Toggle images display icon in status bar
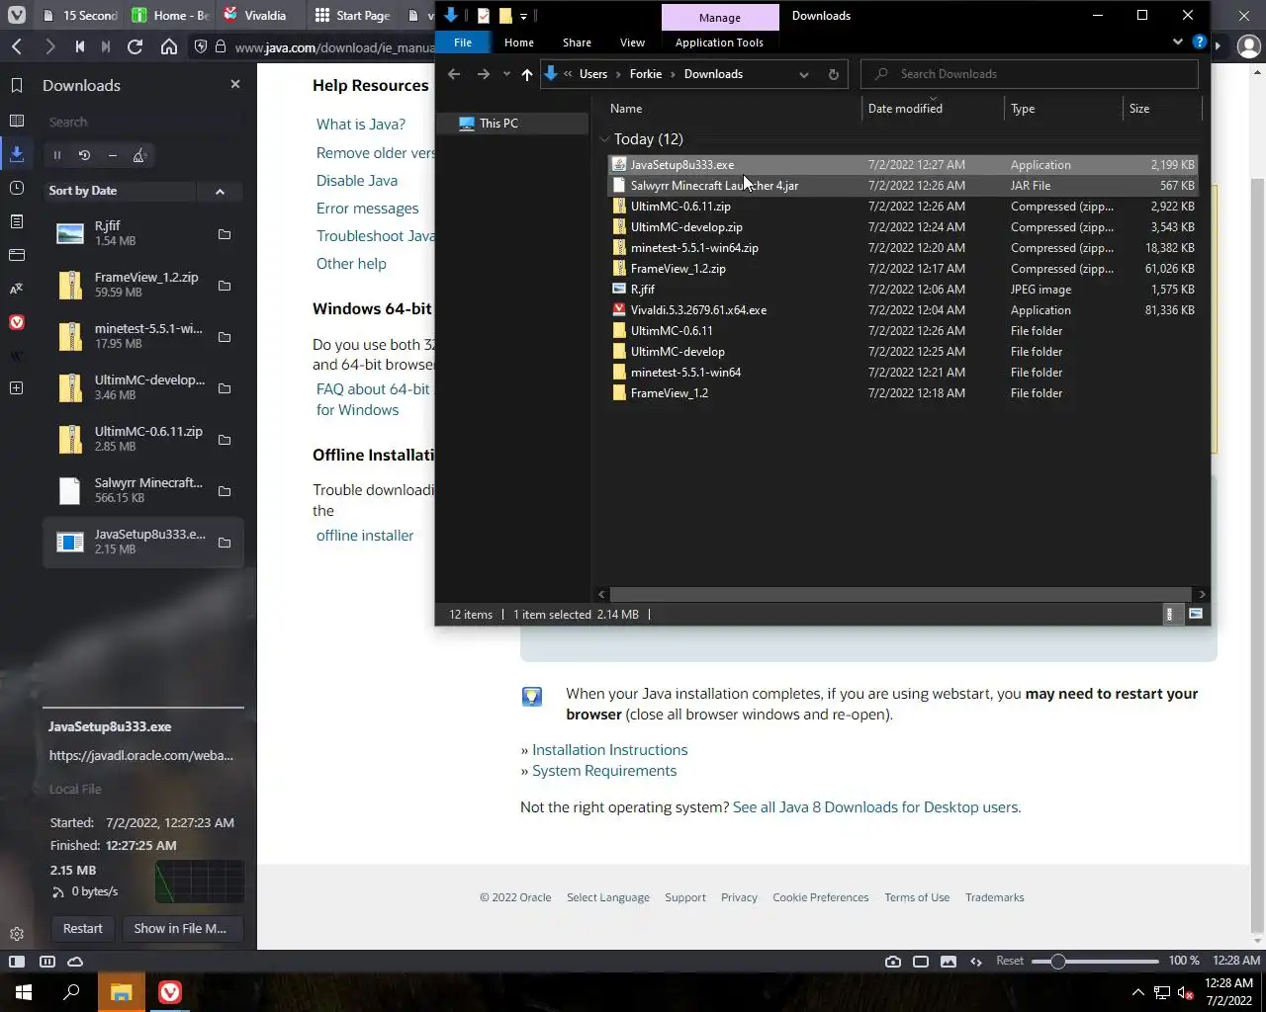Image resolution: width=1266 pixels, height=1012 pixels. coord(949,962)
